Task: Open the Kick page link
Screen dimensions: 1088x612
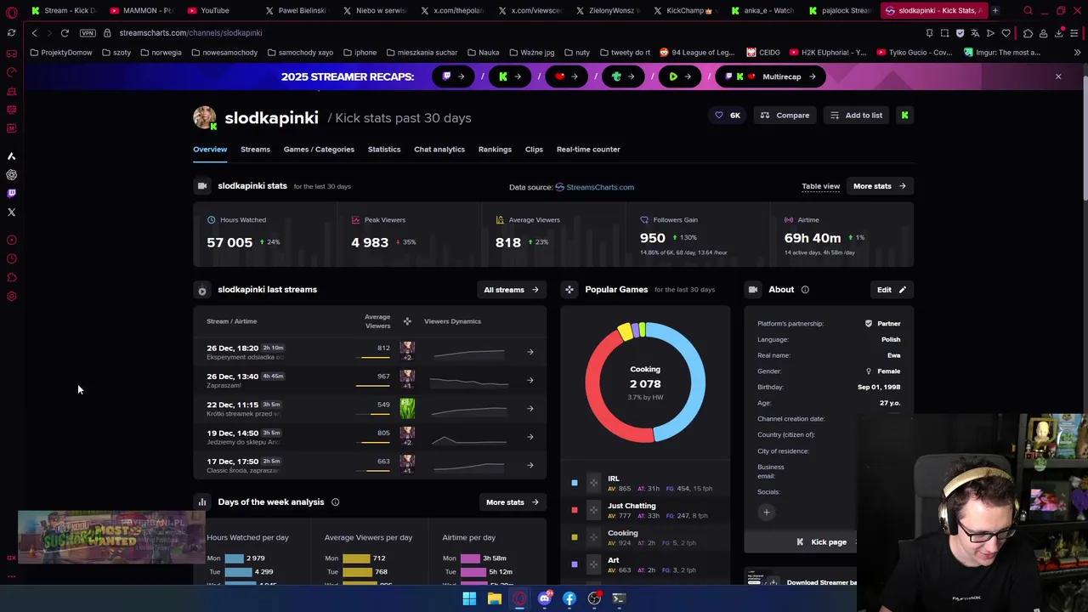Action: (x=829, y=542)
